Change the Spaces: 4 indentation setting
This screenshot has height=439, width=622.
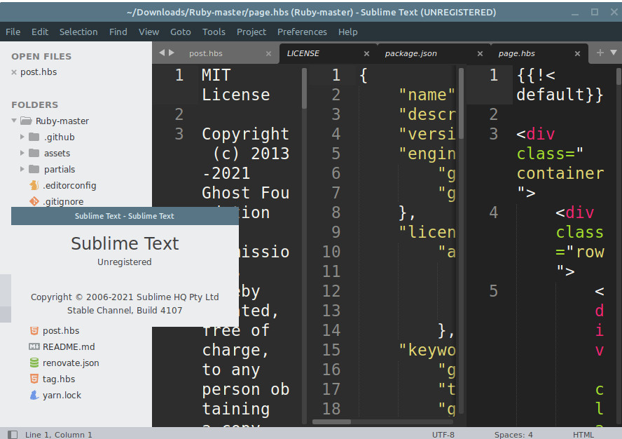[513, 435]
